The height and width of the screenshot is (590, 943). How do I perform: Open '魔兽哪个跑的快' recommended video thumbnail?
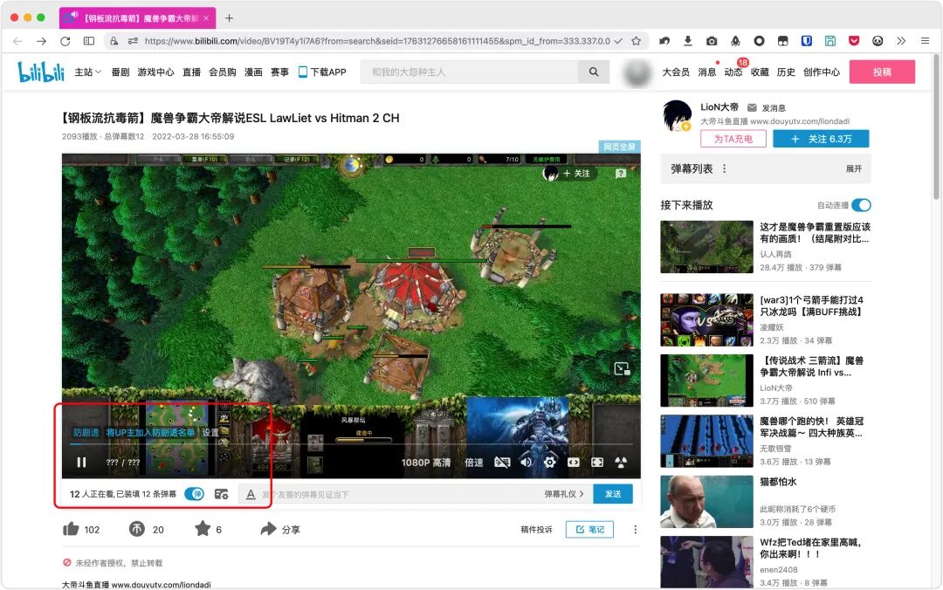coord(706,441)
